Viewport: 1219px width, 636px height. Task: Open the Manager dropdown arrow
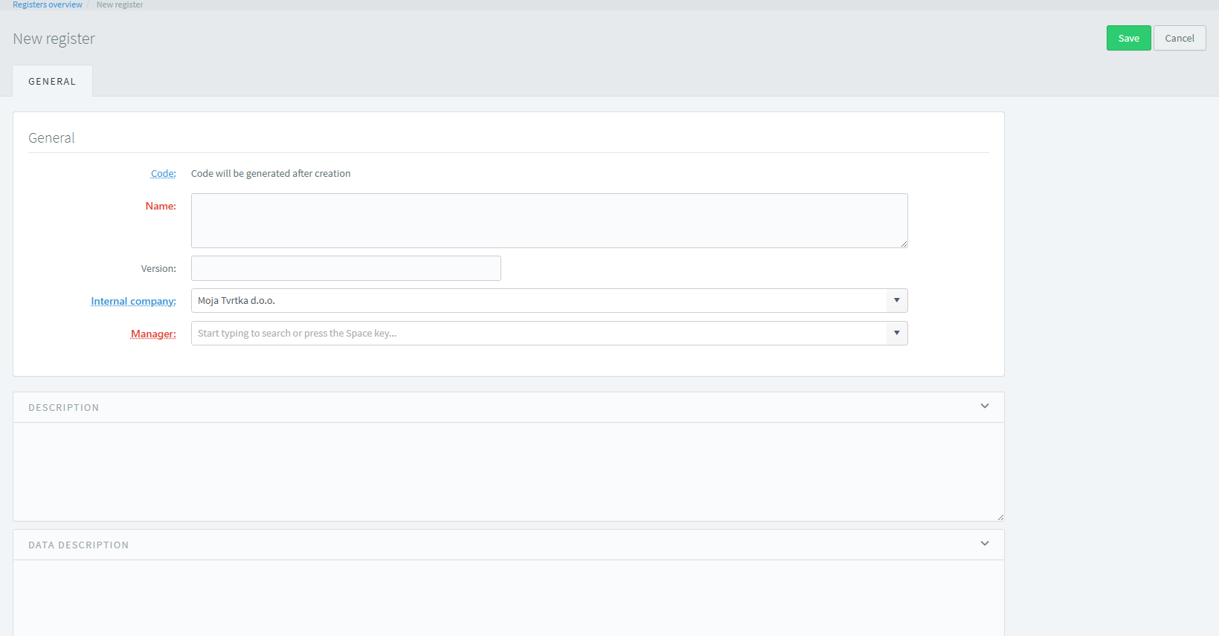pos(896,333)
